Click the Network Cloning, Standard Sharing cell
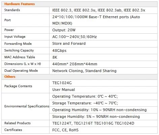 click(x=103, y=71)
